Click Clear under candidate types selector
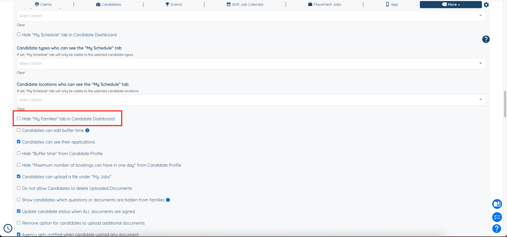The image size is (507, 237). click(x=21, y=72)
